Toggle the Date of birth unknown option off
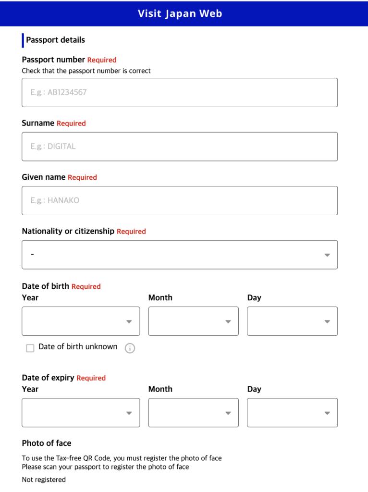This screenshot has height=492, width=368. pos(30,347)
